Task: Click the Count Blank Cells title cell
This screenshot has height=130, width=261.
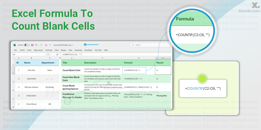Action: [x=71, y=70]
